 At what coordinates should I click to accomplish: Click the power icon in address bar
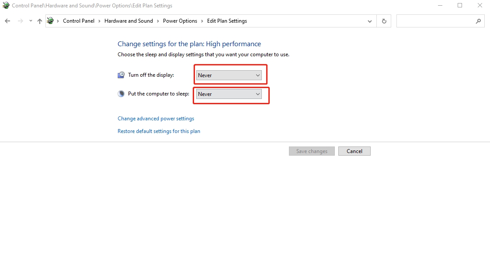tap(51, 21)
